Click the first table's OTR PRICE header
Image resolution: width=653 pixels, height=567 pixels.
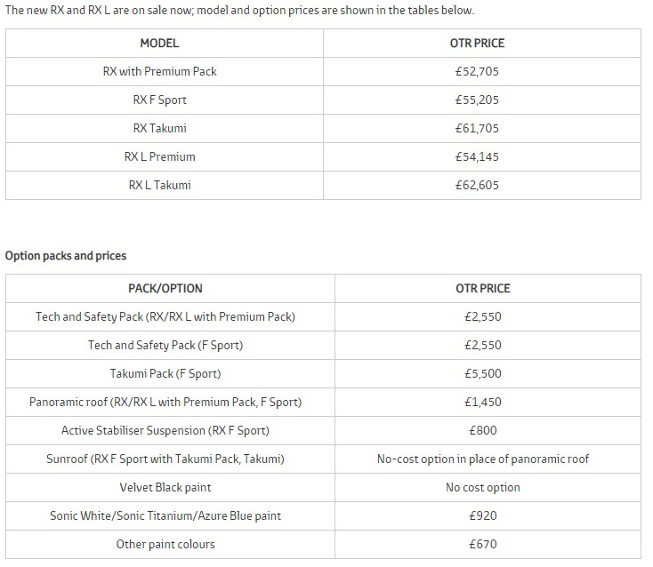click(x=477, y=43)
